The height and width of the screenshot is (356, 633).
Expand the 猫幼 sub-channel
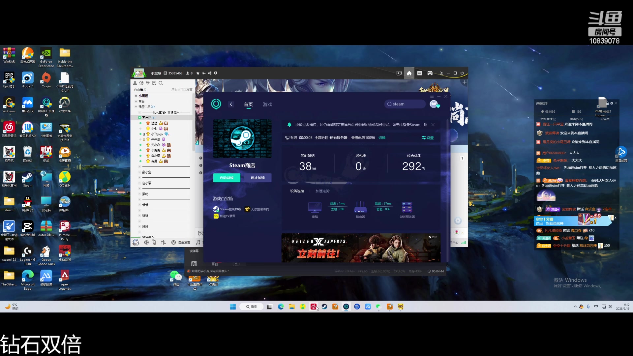click(x=140, y=194)
